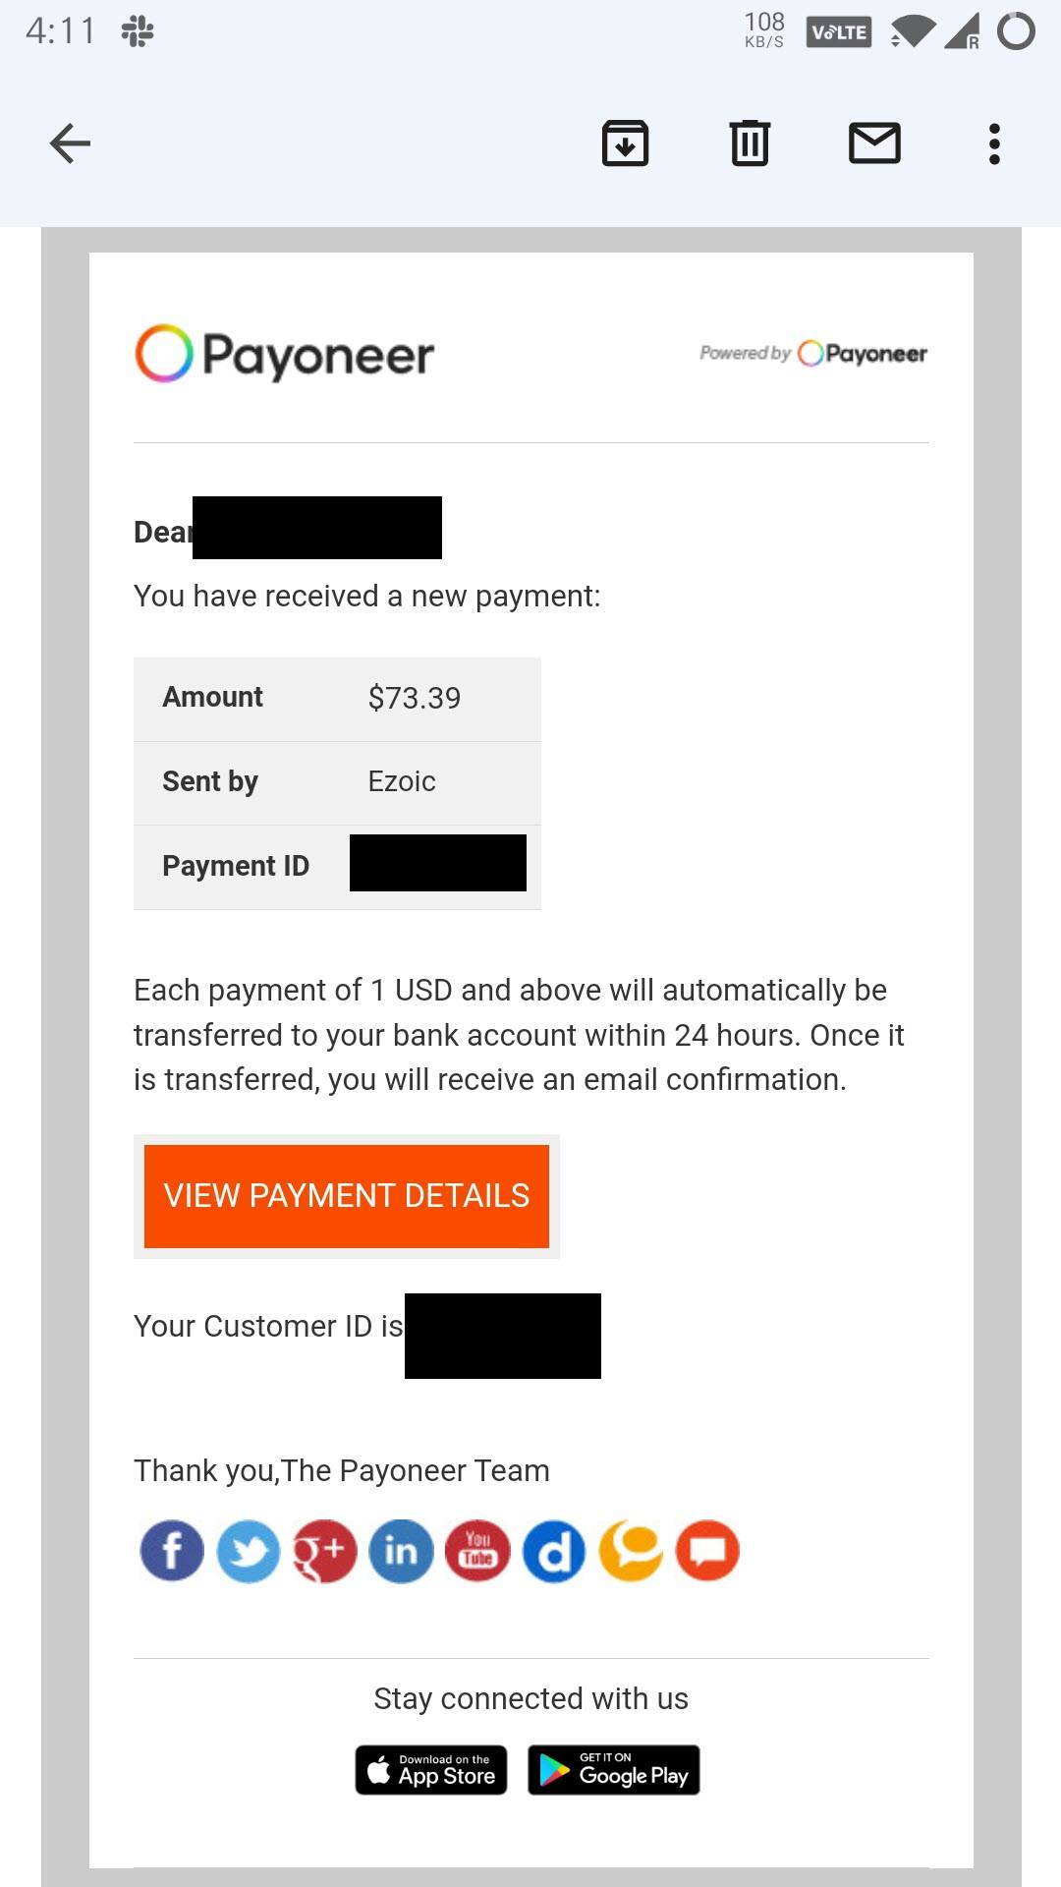Open the YouTube social icon
The width and height of the screenshot is (1061, 1887).
[x=477, y=1551]
